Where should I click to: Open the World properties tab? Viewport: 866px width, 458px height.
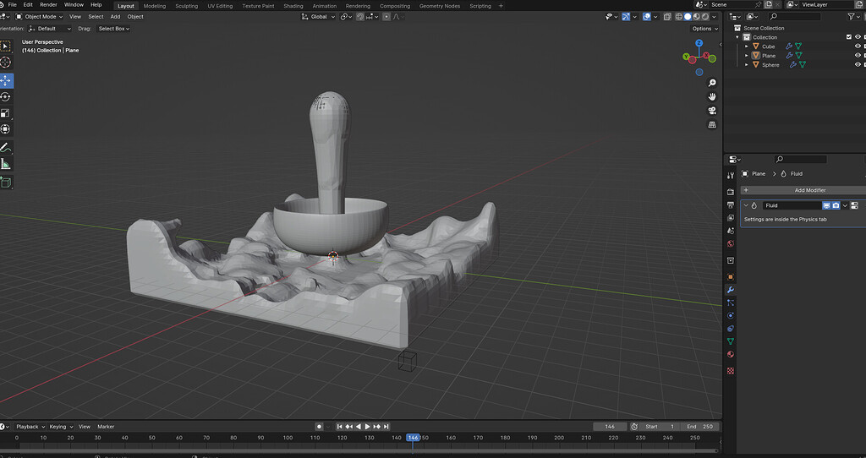731,244
